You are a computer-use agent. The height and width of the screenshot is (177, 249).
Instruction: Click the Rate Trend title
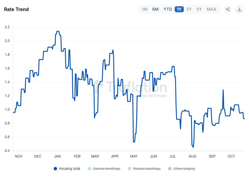pyautogui.click(x=16, y=9)
